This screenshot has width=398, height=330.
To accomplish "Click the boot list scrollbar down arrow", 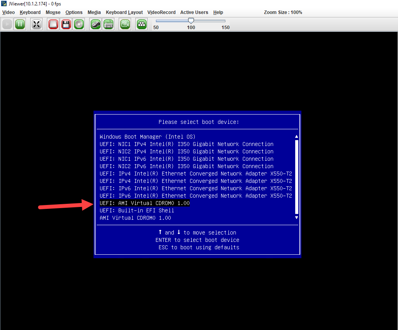I will (x=296, y=217).
